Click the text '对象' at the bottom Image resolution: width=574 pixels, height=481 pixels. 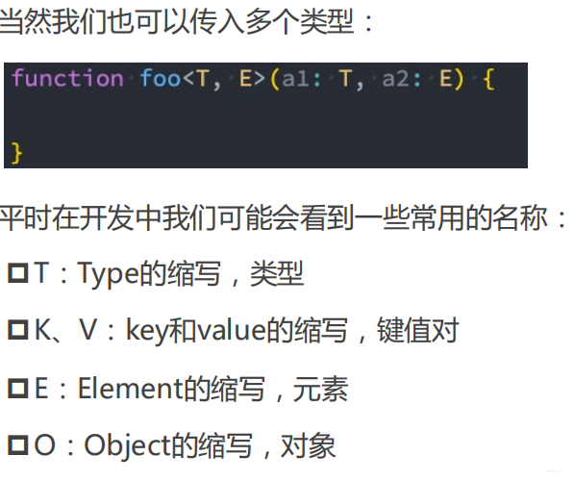coord(308,445)
